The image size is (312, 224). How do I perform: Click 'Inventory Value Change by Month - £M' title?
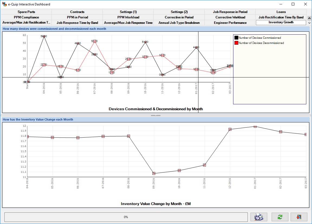[156, 204]
